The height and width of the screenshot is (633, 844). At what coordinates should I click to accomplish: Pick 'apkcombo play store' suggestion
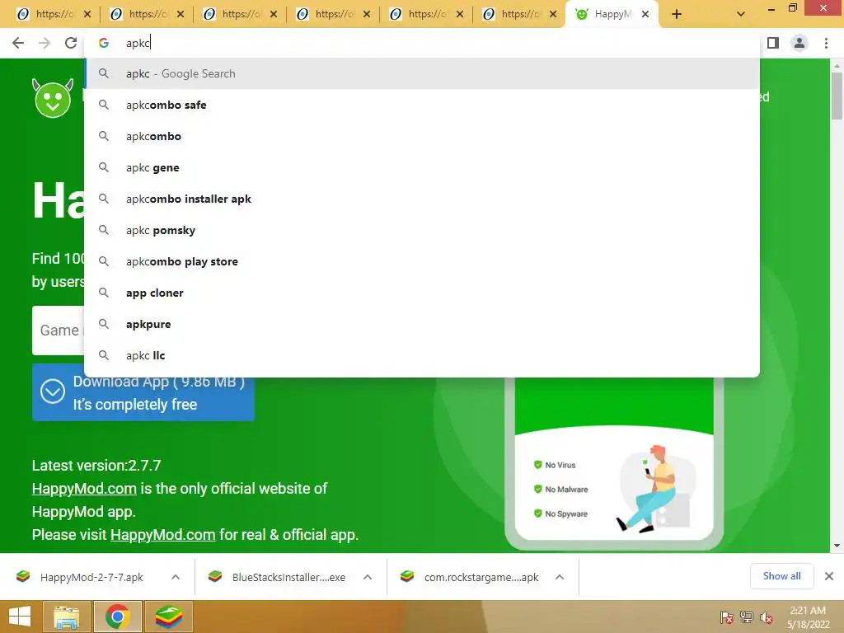(422, 261)
